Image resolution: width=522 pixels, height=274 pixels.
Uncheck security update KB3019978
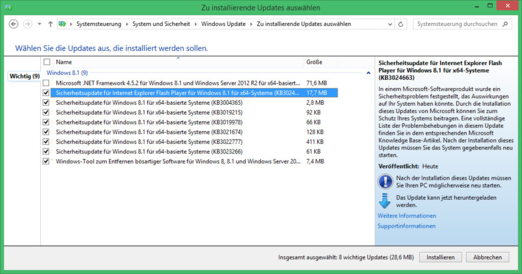click(x=46, y=122)
